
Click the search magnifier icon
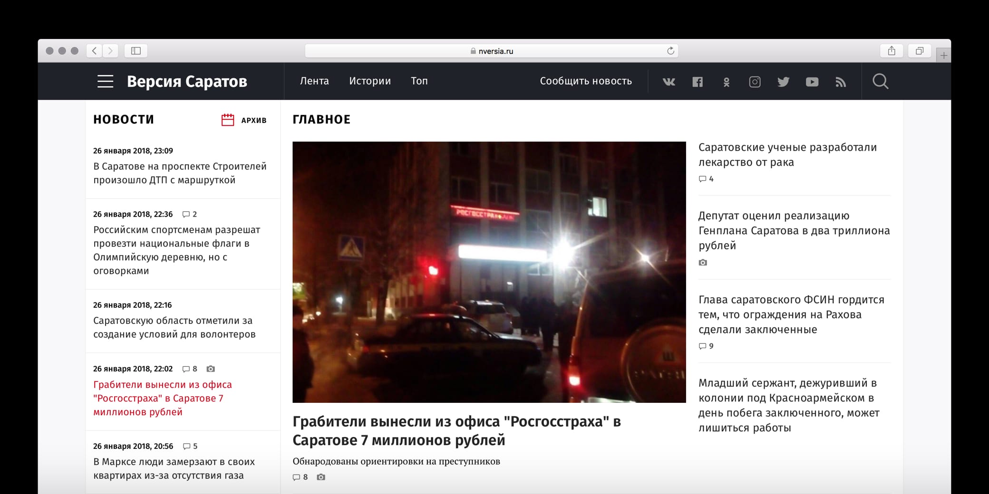click(880, 81)
